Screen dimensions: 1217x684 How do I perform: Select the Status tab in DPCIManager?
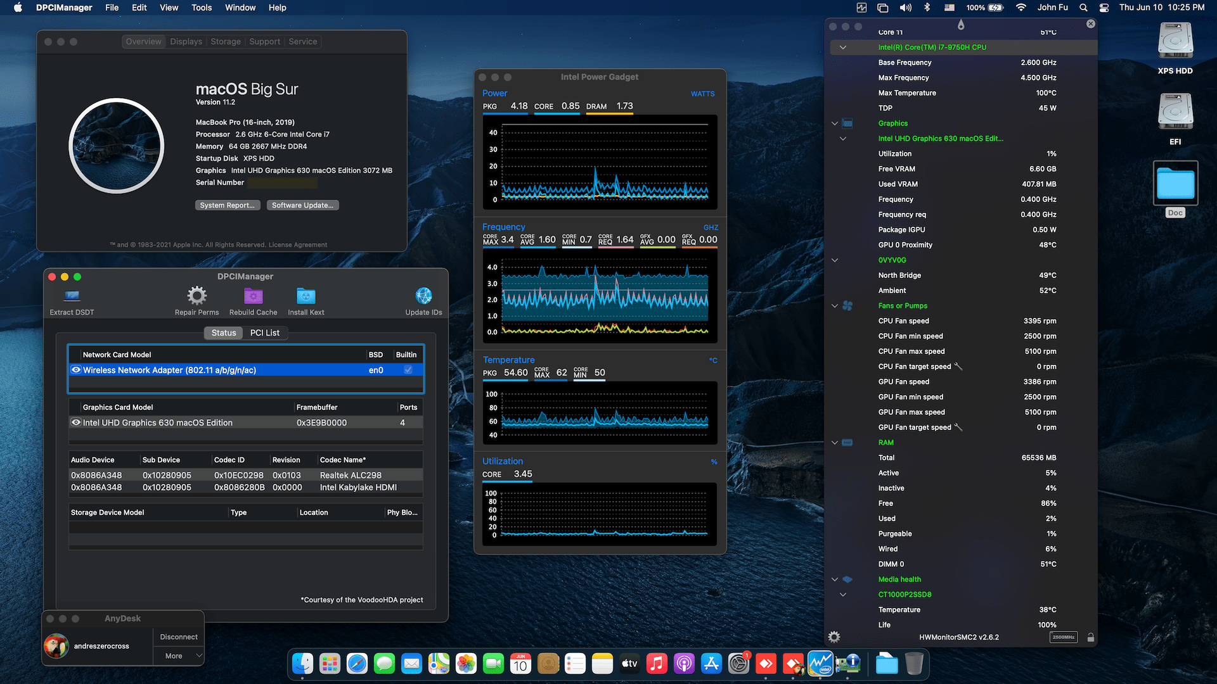point(223,332)
